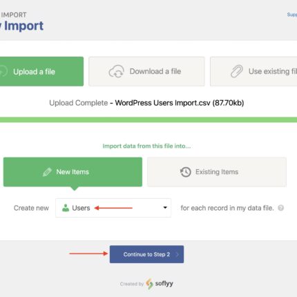Click the Soflyy logo icon
Viewport: 297px width, 297px height.
click(150, 284)
